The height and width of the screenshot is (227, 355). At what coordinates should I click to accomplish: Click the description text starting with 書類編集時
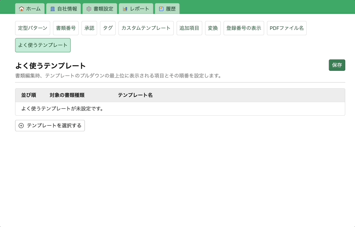118,76
